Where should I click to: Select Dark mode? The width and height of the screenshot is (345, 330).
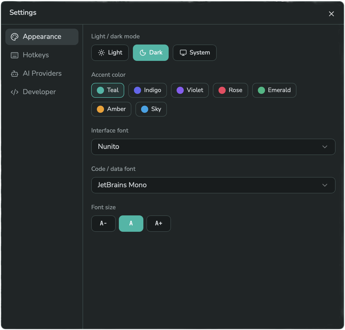151,53
